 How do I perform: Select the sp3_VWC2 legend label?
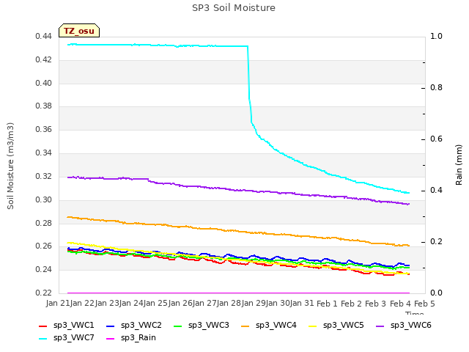(x=141, y=326)
